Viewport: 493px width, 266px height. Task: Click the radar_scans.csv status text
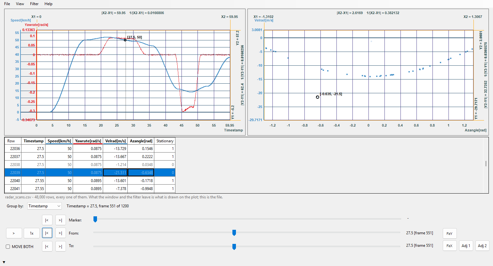(114, 197)
